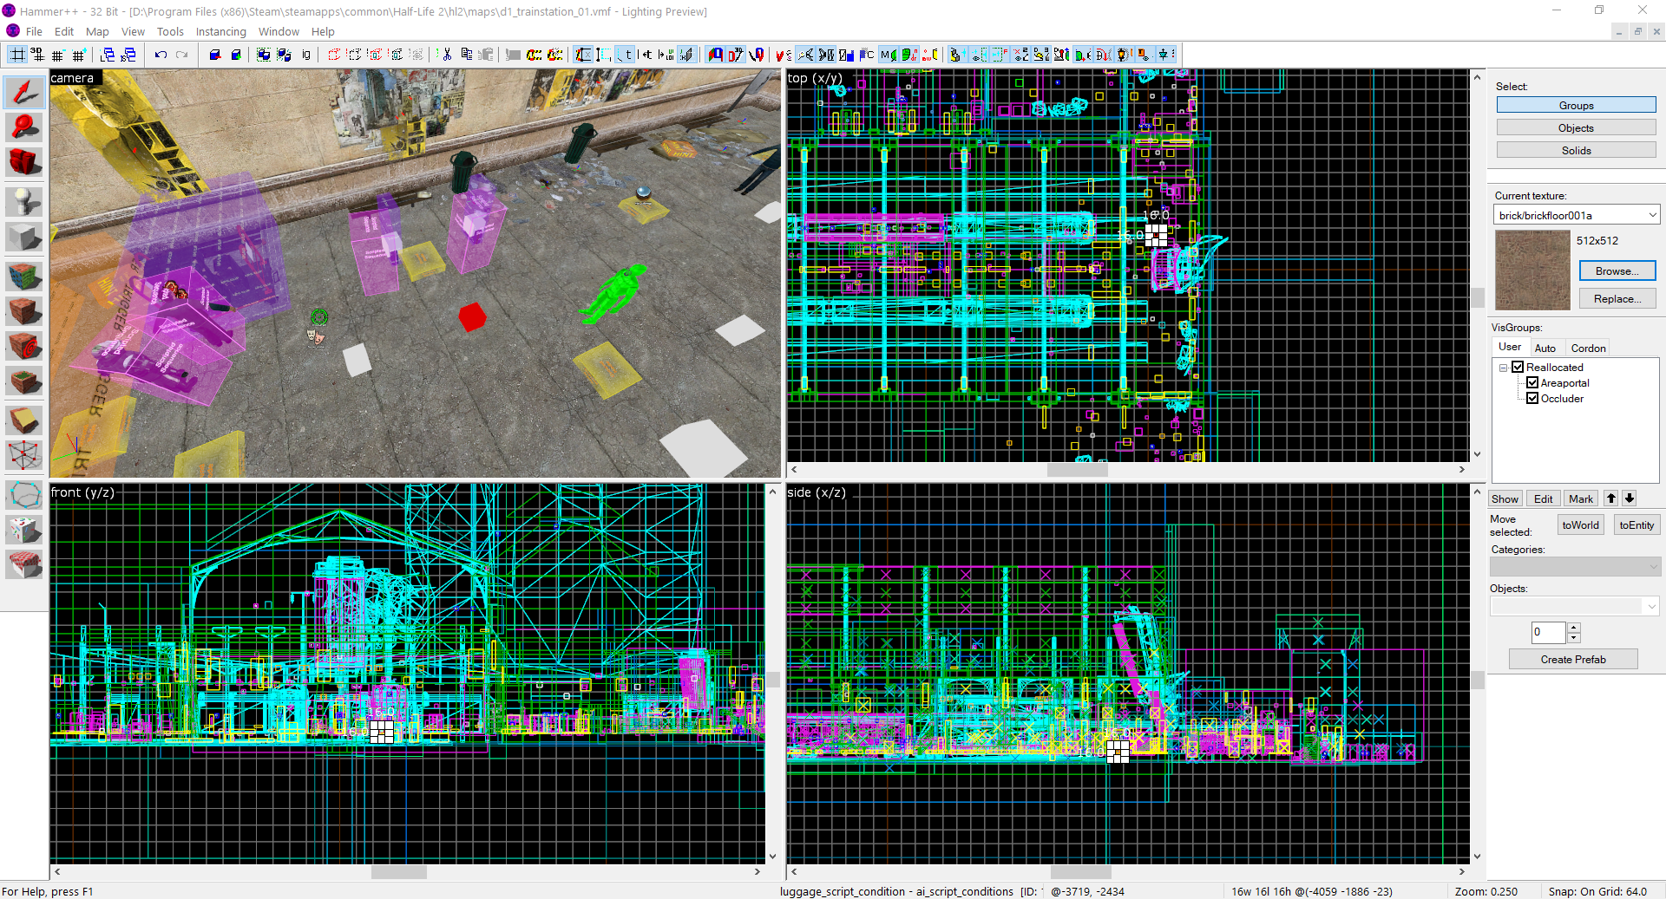
Task: Select the red Camera tool
Action: click(24, 161)
